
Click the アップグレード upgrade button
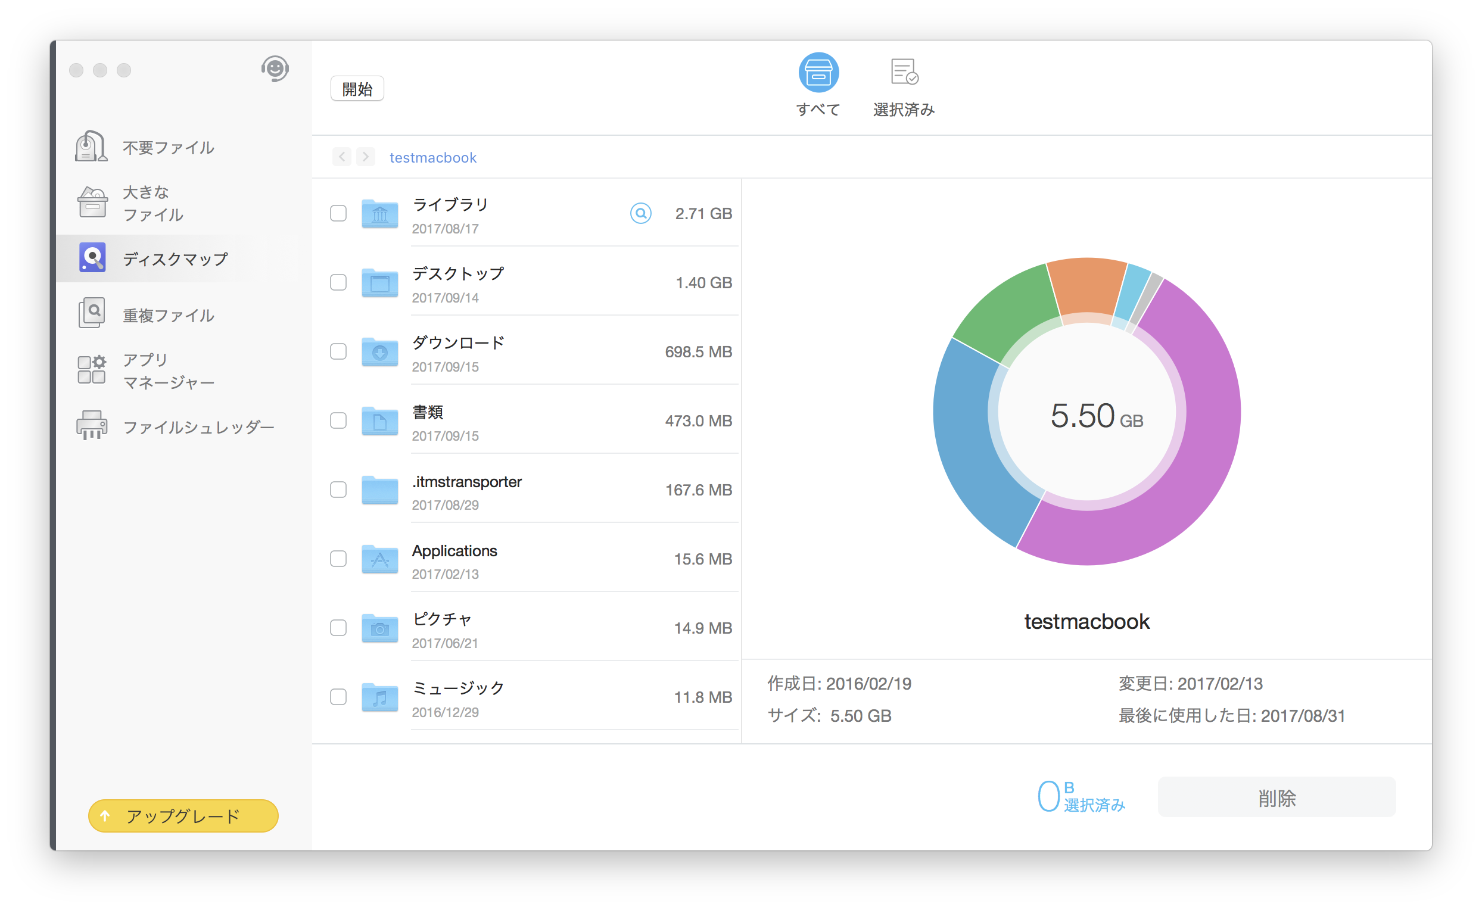(183, 815)
